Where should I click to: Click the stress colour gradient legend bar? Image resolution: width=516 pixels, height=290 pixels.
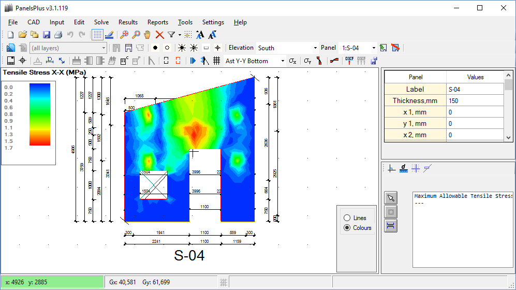40,114
